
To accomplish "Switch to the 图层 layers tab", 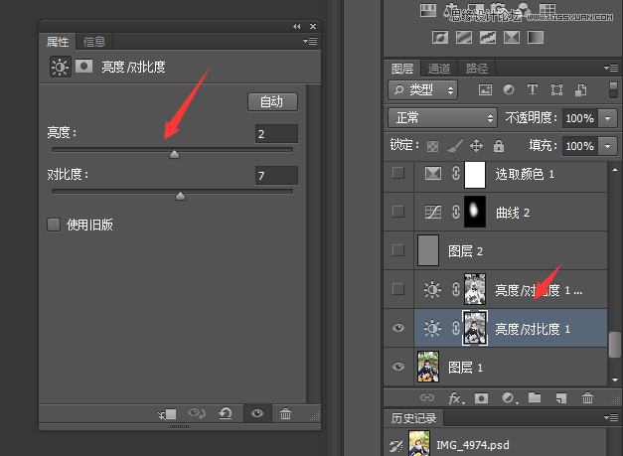I will click(402, 69).
